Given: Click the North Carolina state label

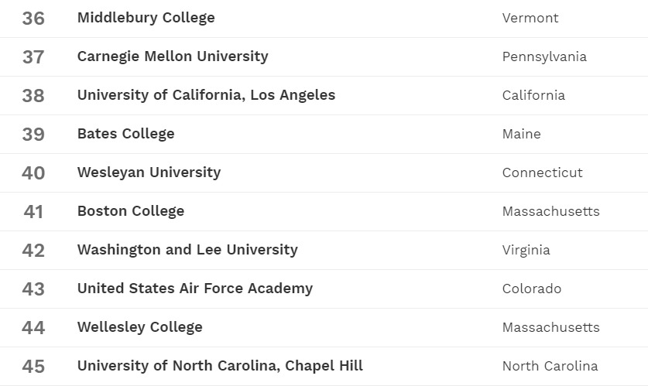Looking at the screenshot, I should point(550,366).
